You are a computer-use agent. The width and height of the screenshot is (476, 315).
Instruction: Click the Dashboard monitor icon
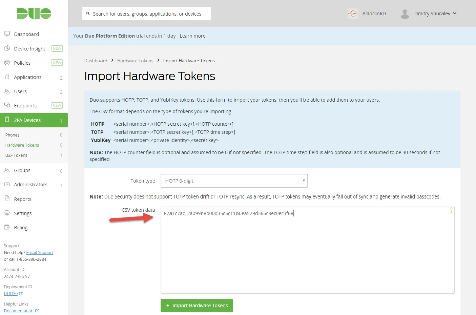click(7, 34)
